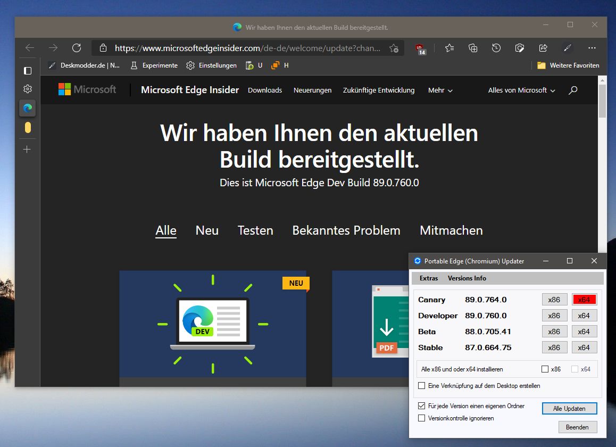The width and height of the screenshot is (616, 447).
Task: Download Stable x86 in the Updater
Action: 554,347
